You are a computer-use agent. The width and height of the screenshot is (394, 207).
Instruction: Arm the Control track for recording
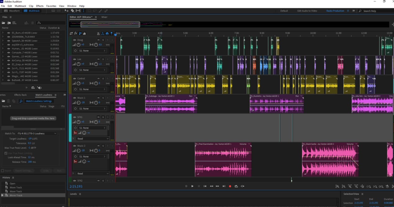[x=108, y=78]
